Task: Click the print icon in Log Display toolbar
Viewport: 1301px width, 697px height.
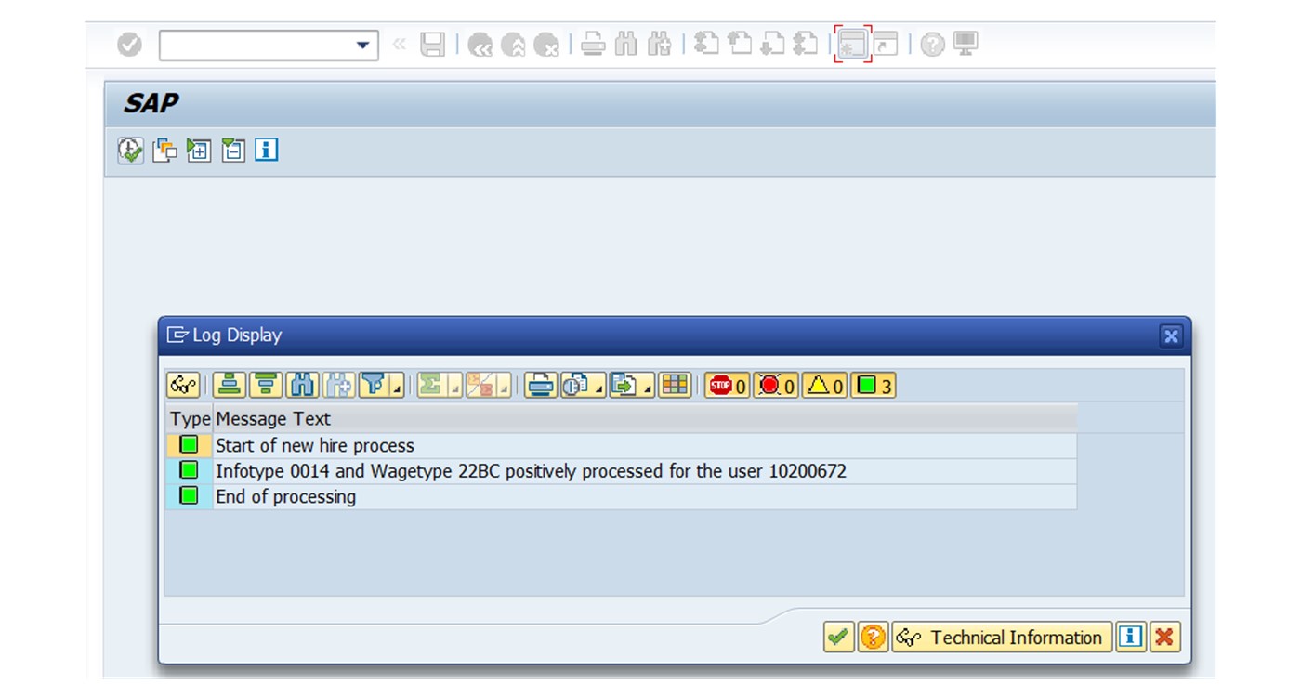Action: (541, 385)
